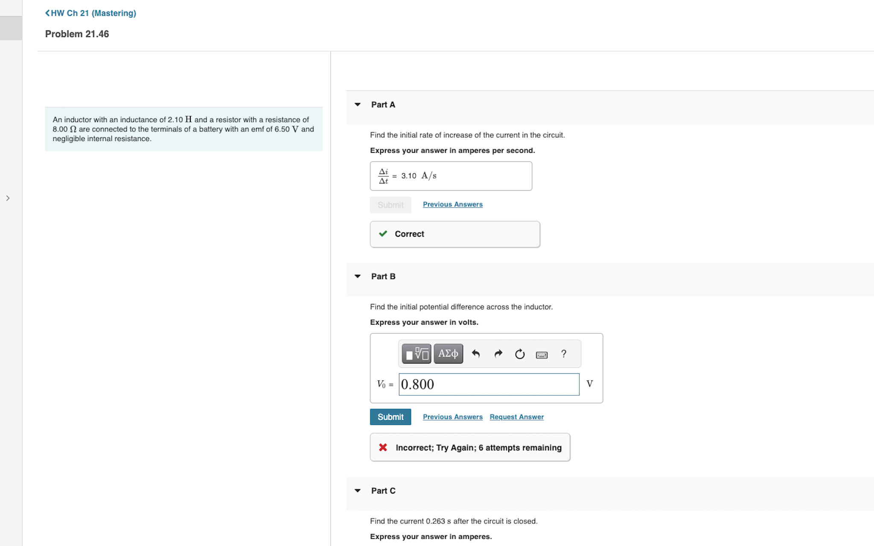
Task: Collapse Part B section triangle
Action: (358, 276)
